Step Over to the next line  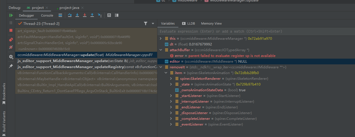[x=70, y=15]
